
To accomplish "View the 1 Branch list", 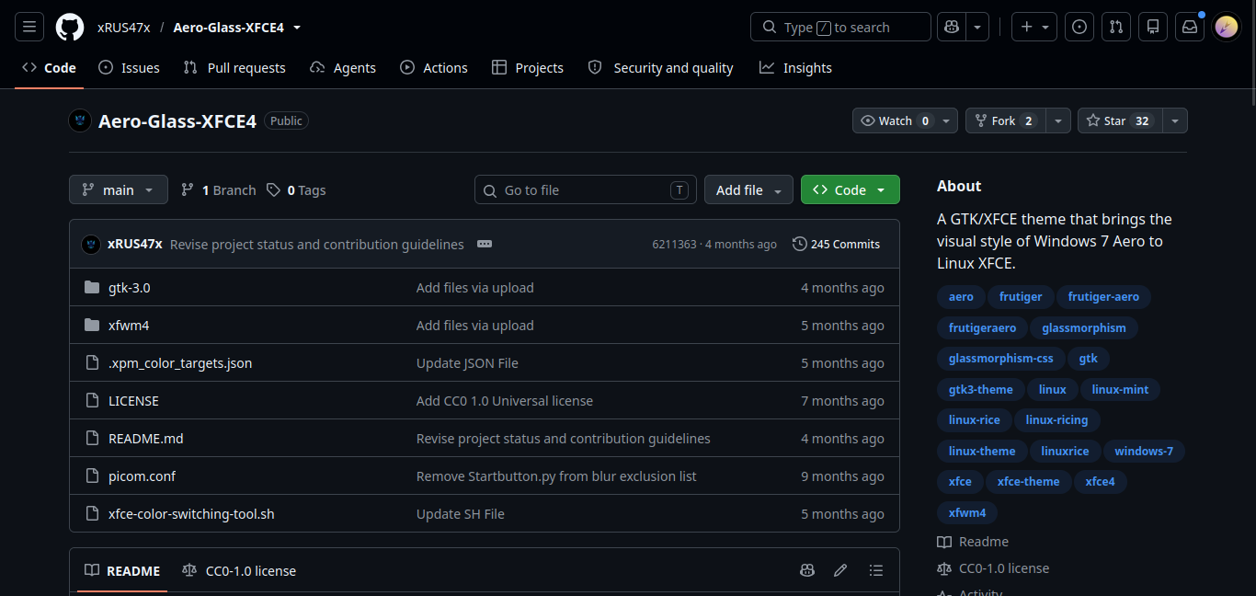I will point(218,190).
